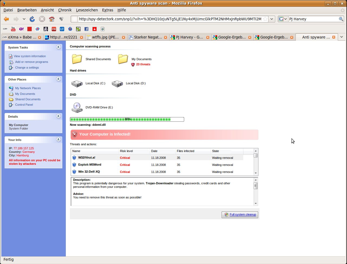The height and width of the screenshot is (264, 347).
Task: Click the green 88% scan progress bar
Action: pyautogui.click(x=127, y=119)
